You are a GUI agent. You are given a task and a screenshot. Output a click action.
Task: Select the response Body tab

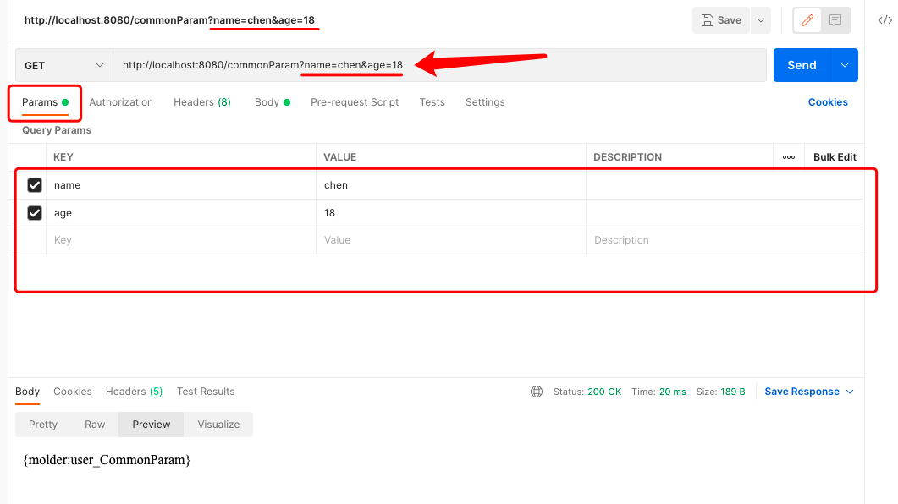(27, 392)
